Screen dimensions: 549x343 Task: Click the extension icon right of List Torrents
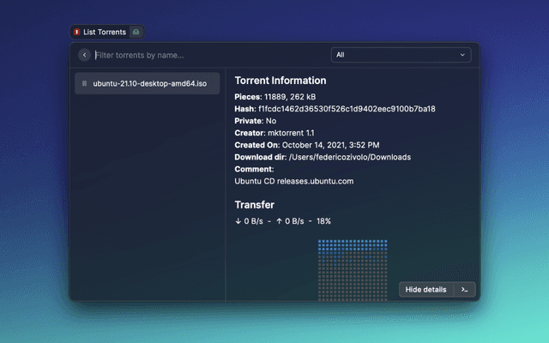tap(136, 32)
